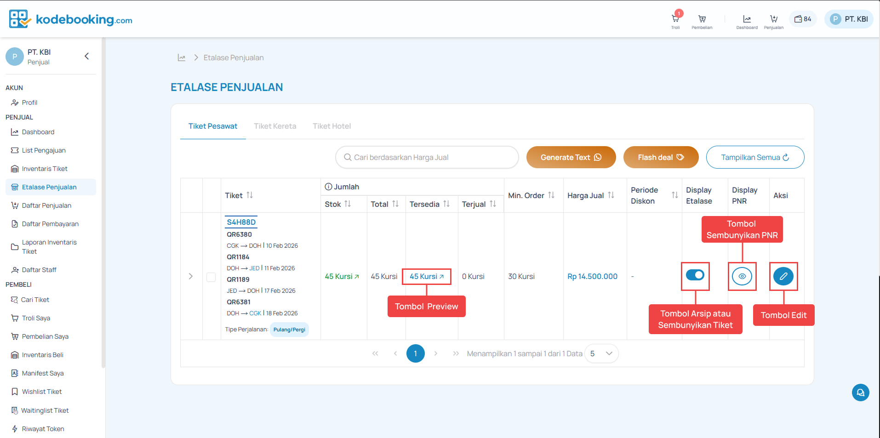
Task: Switch to the Tiket Kereta tab
Action: coord(275,126)
